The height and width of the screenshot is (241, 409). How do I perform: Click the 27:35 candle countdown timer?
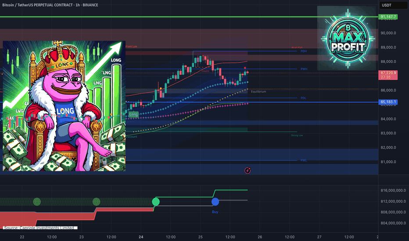point(386,78)
